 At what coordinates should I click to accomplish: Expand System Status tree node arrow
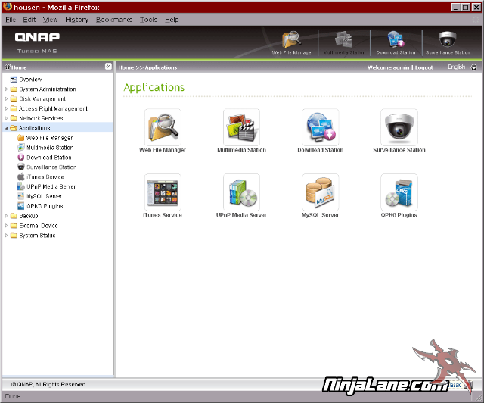pos(6,236)
